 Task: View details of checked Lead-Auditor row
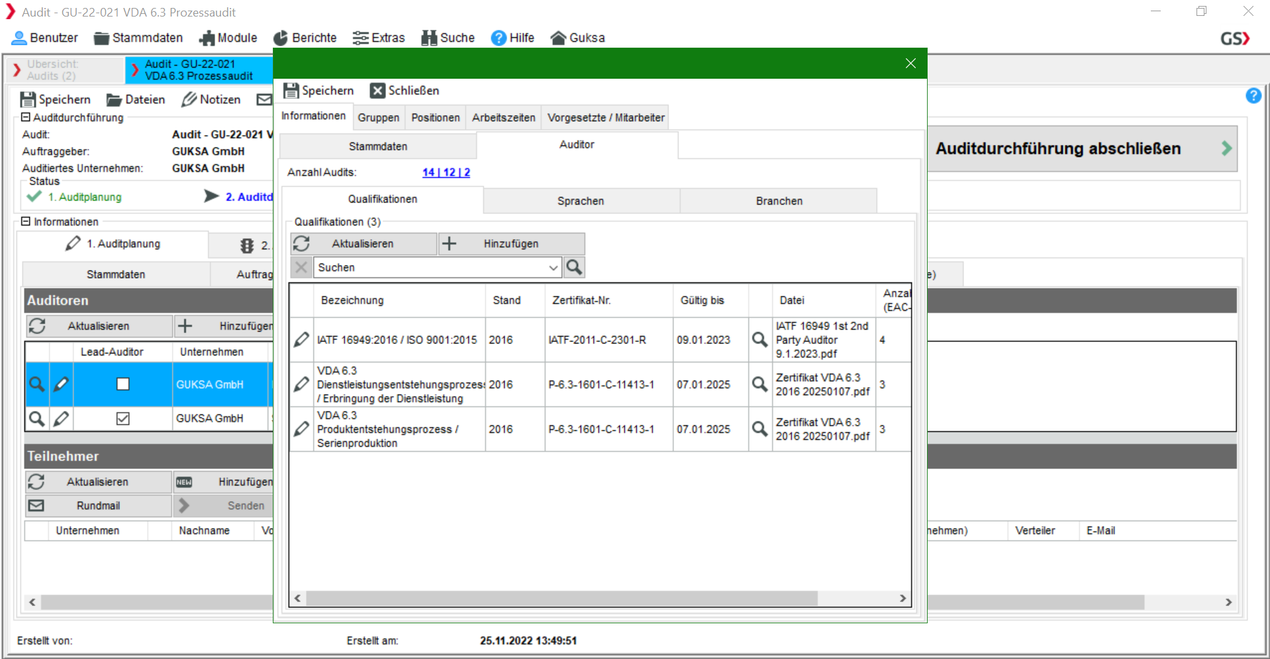(37, 418)
